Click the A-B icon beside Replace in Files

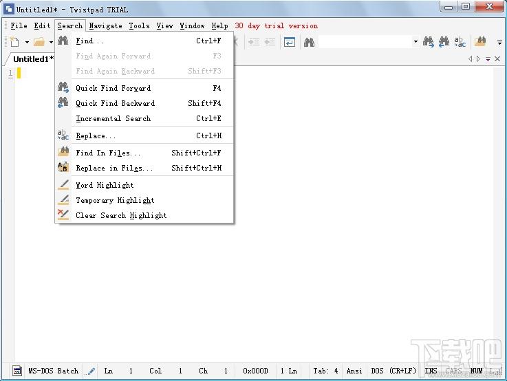[x=63, y=167]
